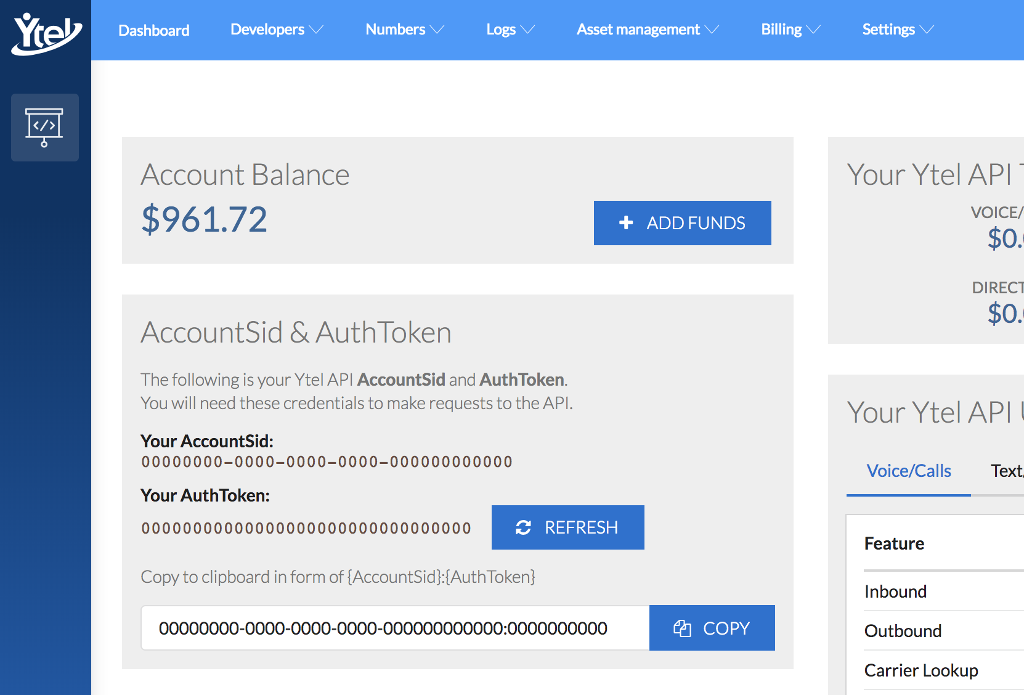Open the developer presentation sidebar icon
The image size is (1024, 695).
(45, 128)
